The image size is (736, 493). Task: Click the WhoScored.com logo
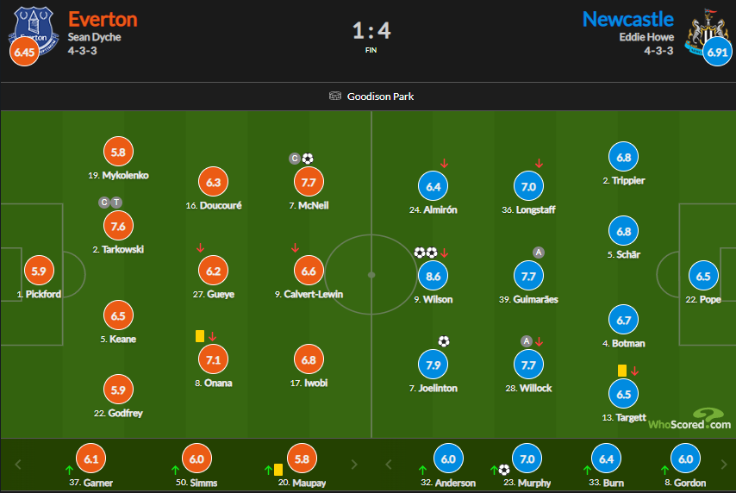click(x=689, y=420)
